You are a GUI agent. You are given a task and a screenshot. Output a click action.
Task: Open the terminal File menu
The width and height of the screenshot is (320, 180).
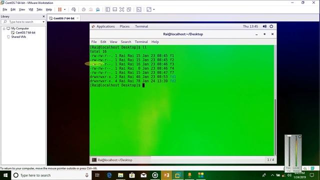(x=94, y=41)
